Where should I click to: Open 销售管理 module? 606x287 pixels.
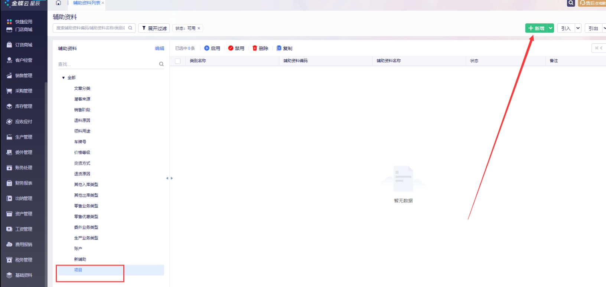coord(19,76)
